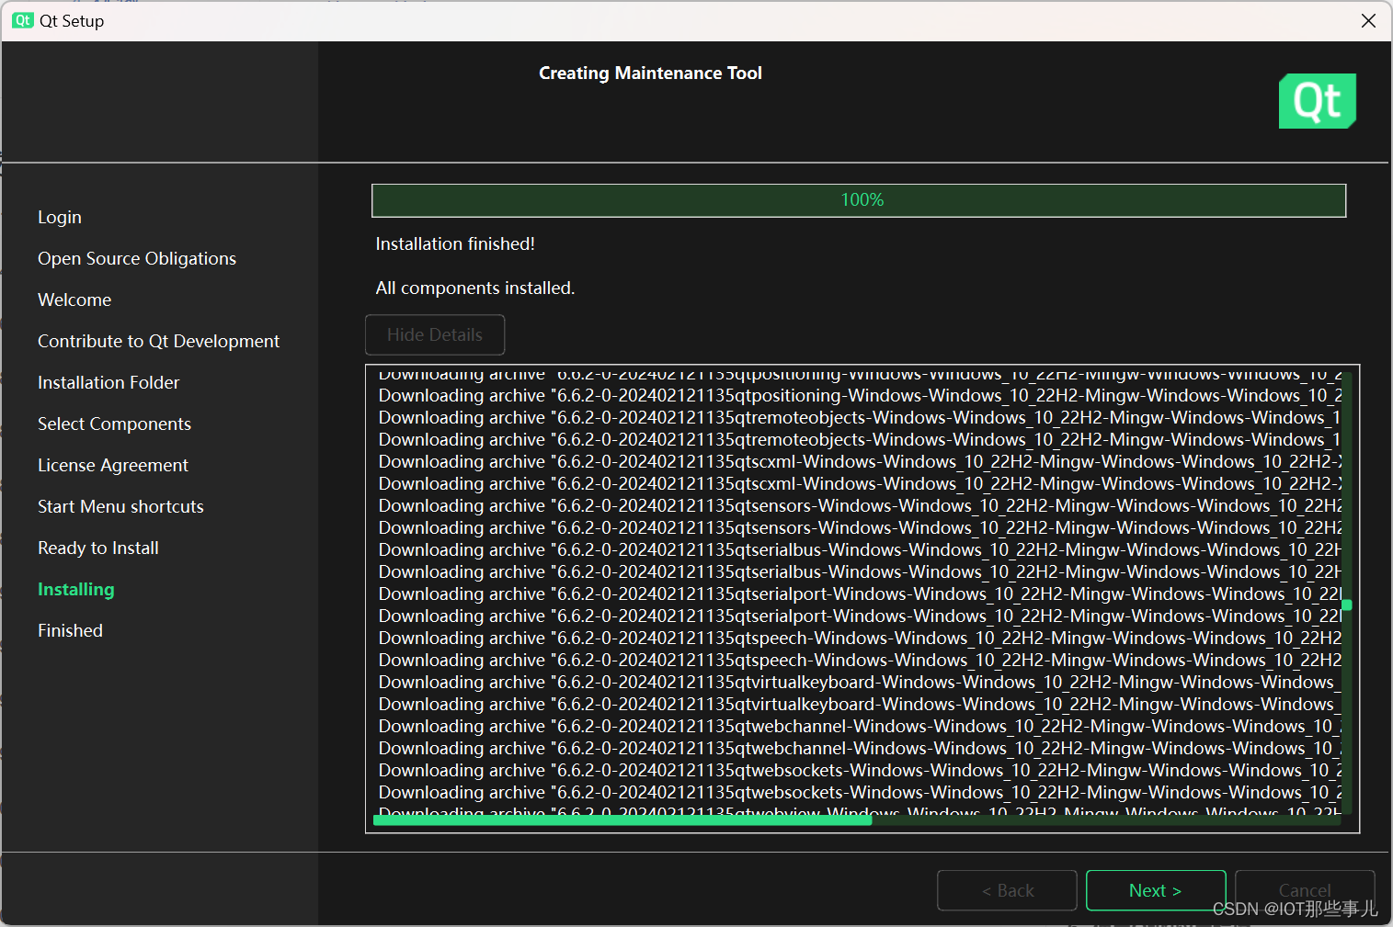Select License Agreement step
Viewport: 1393px width, 927px height.
113,465
